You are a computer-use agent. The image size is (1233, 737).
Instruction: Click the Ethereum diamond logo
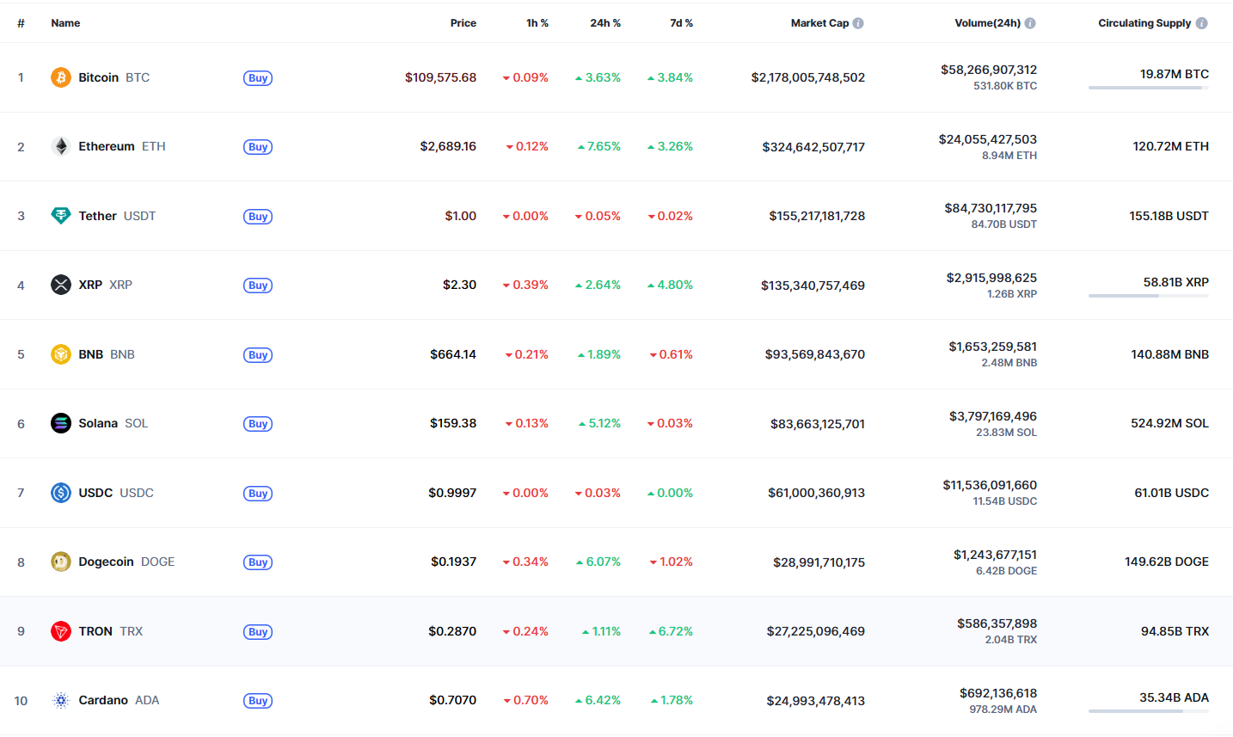coord(61,147)
